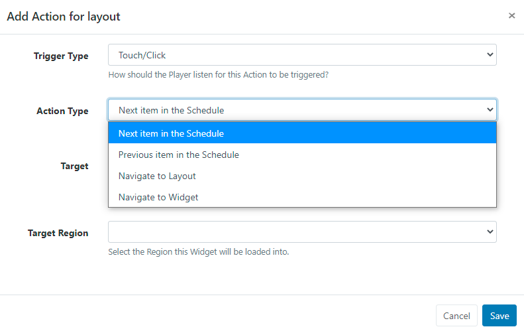The height and width of the screenshot is (335, 524).
Task: Click the "Trigger Type" field label
Action: (x=61, y=56)
